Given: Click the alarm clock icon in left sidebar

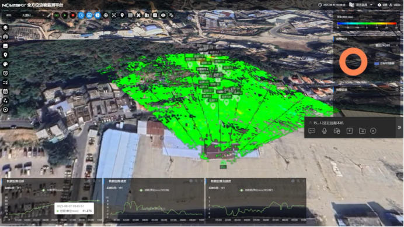Looking at the screenshot, I should point(5,73).
